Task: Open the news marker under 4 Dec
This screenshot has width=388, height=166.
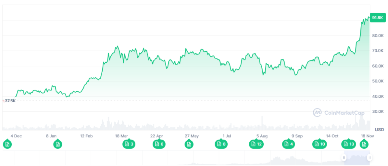Action: [7, 144]
